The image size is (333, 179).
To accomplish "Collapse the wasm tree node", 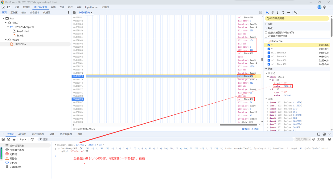I will click(x=6, y=40).
